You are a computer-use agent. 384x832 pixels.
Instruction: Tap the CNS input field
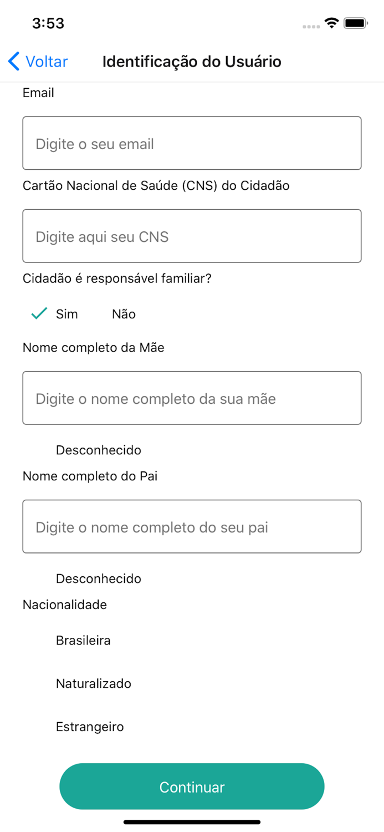192,236
